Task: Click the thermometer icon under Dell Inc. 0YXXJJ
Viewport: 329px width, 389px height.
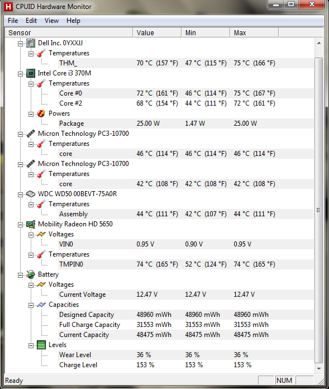Action: 41,53
